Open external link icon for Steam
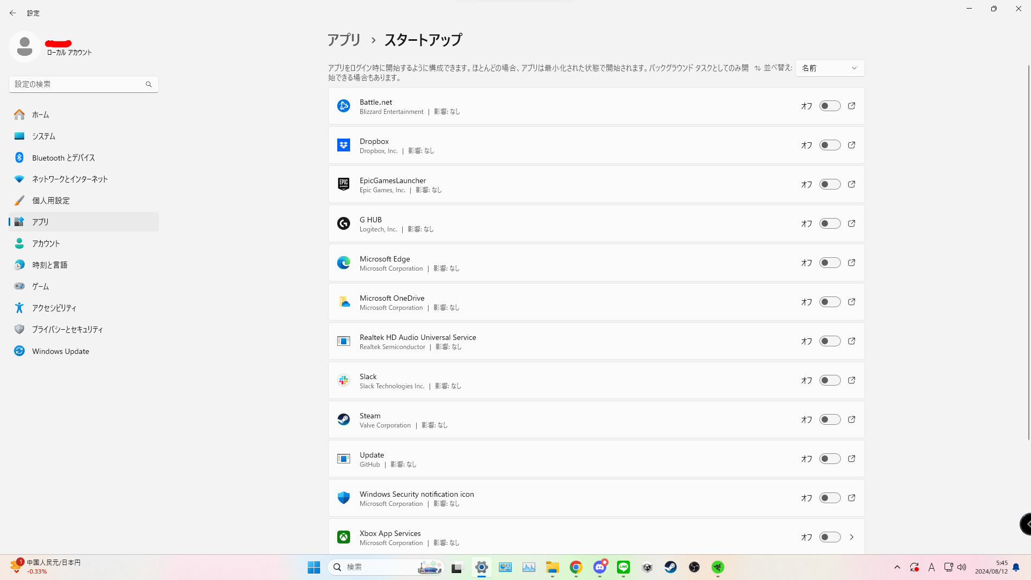 852,419
